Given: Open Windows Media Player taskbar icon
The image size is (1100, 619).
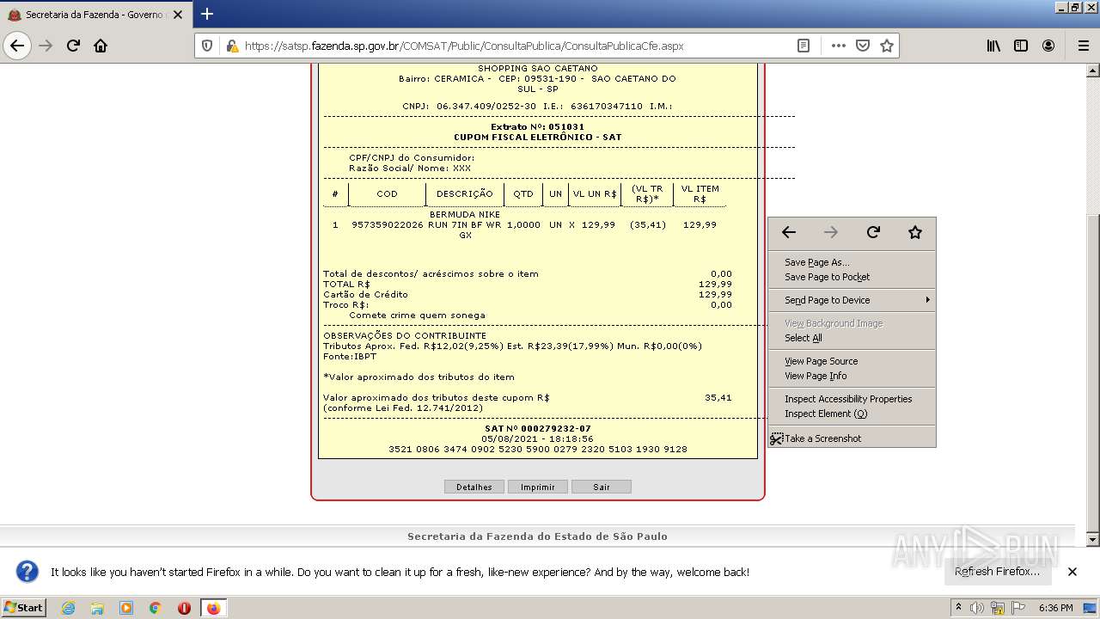Looking at the screenshot, I should click(126, 608).
